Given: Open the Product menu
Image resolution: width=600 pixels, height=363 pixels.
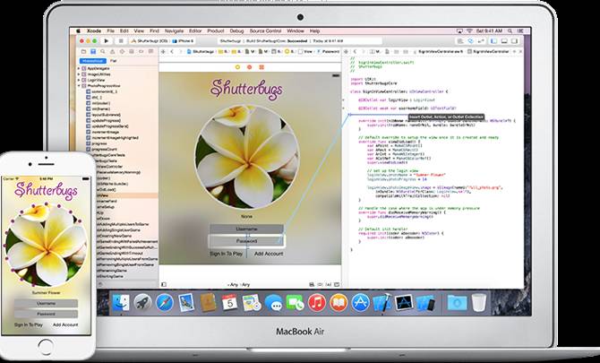Looking at the screenshot, I should 216,30.
